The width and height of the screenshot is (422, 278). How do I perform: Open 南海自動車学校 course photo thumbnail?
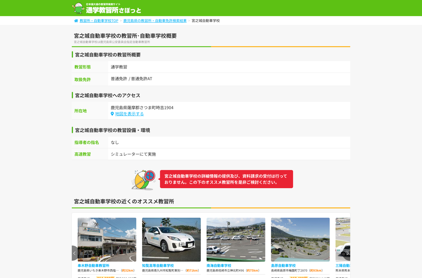[x=236, y=240]
